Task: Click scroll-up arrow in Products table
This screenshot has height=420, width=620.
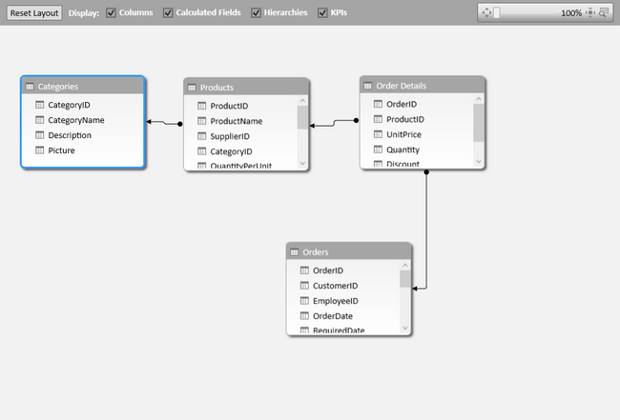Action: coord(302,101)
